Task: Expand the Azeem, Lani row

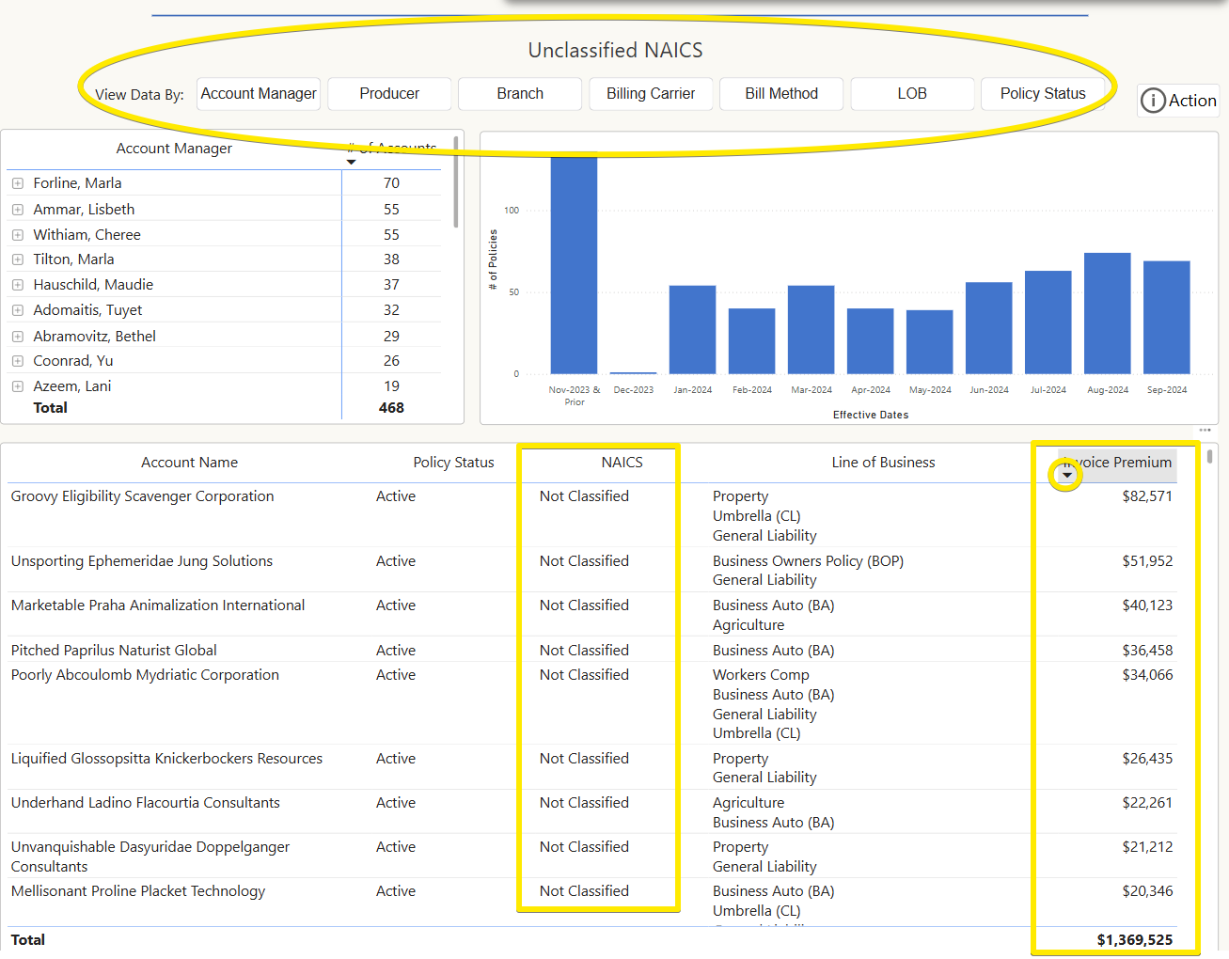Action: coord(18,386)
